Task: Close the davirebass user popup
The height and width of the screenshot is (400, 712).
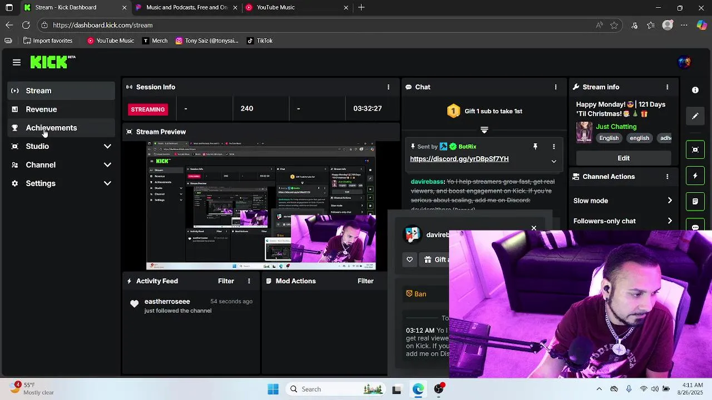Action: pos(533,228)
